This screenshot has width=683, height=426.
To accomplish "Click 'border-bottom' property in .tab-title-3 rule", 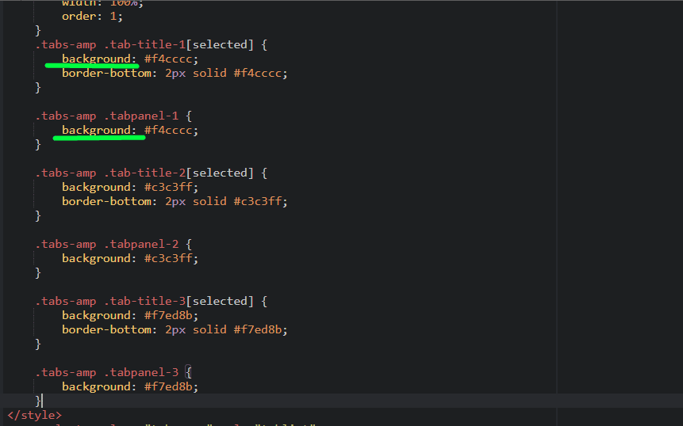I will tap(107, 329).
